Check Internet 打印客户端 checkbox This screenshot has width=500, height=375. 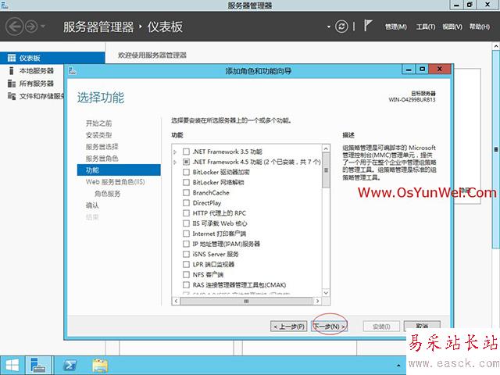pos(186,234)
